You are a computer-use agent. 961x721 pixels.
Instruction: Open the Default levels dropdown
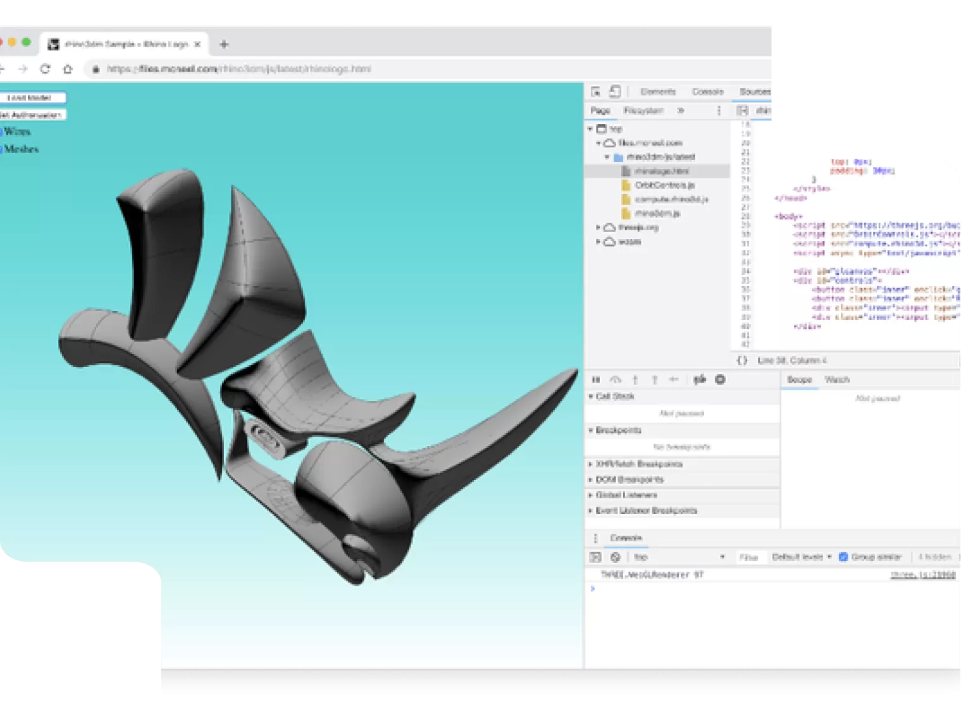(800, 557)
